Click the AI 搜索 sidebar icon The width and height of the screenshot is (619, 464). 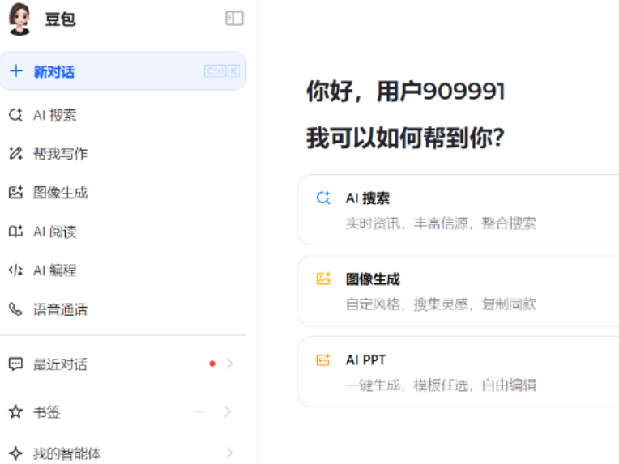point(15,115)
